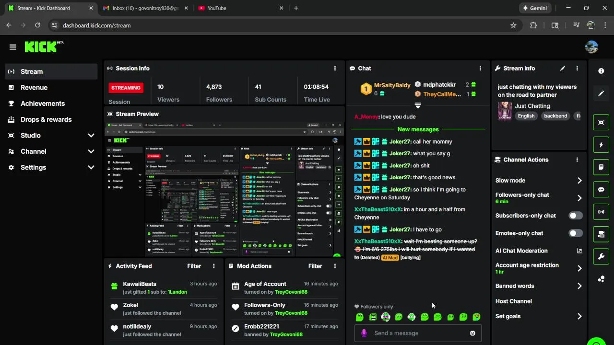614x345 pixels.
Task: Open Chat panel three-dot options
Action: 480,69
